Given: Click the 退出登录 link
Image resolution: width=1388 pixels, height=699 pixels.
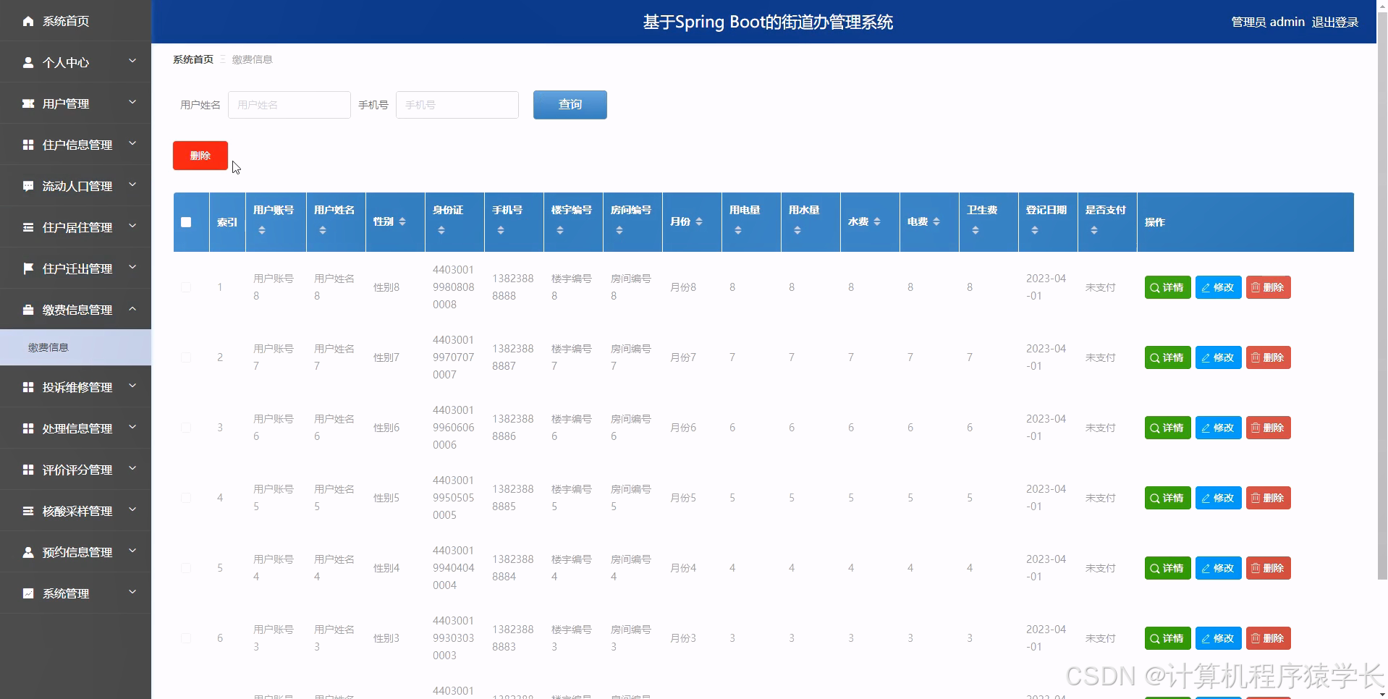Looking at the screenshot, I should tap(1335, 22).
